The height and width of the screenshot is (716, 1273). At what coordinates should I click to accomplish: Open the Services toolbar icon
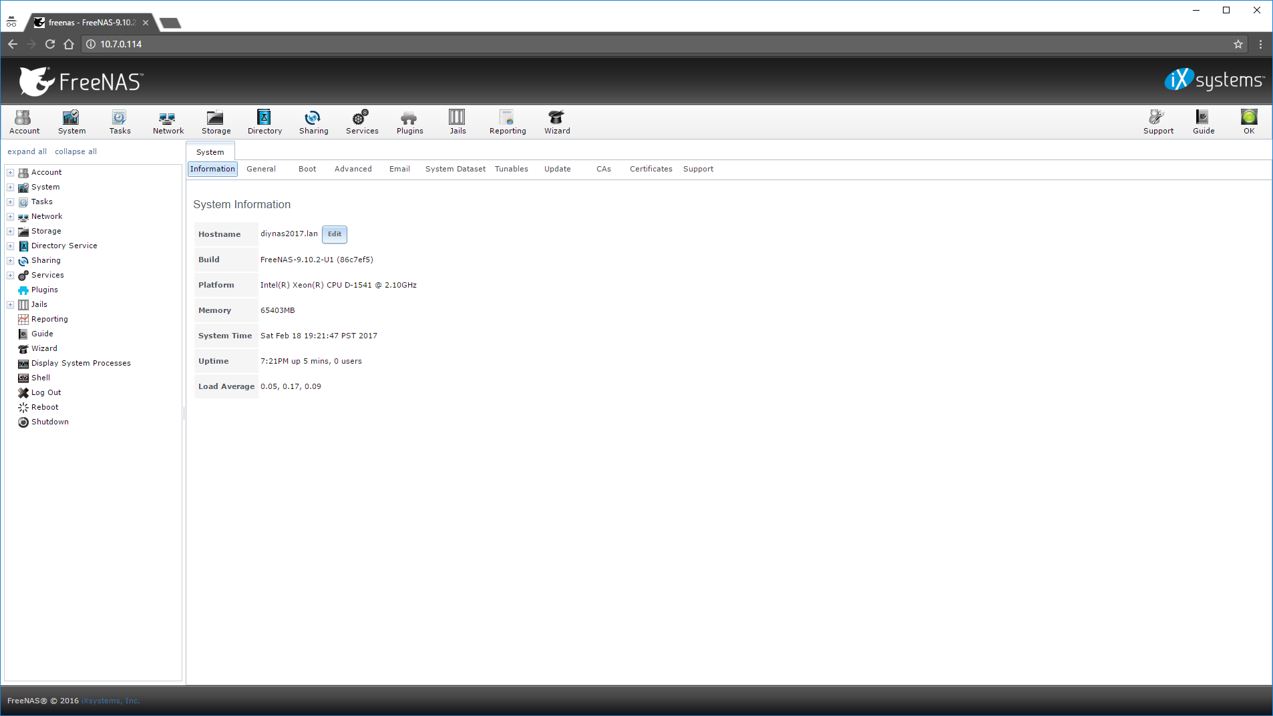point(362,122)
